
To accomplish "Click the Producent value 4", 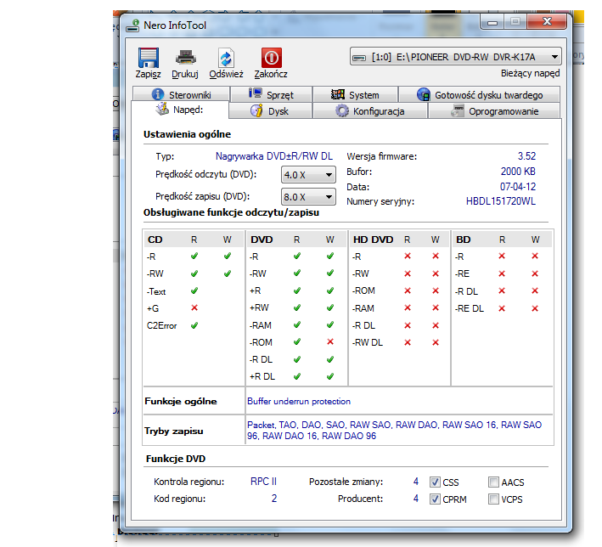I will tap(416, 499).
